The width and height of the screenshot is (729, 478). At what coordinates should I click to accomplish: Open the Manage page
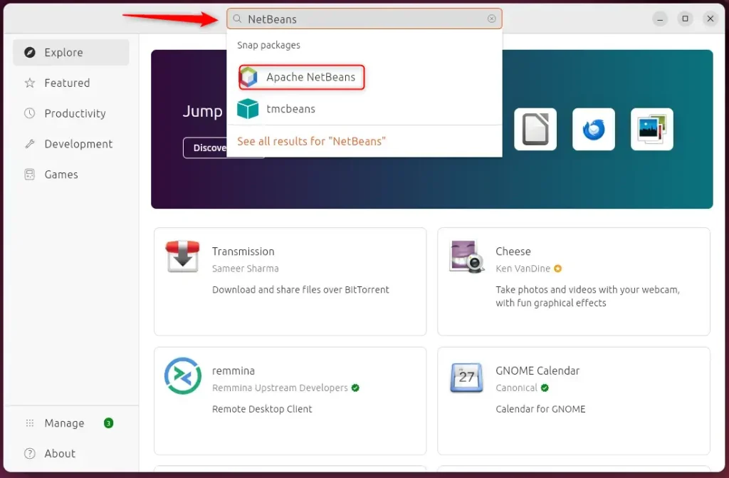(x=71, y=423)
